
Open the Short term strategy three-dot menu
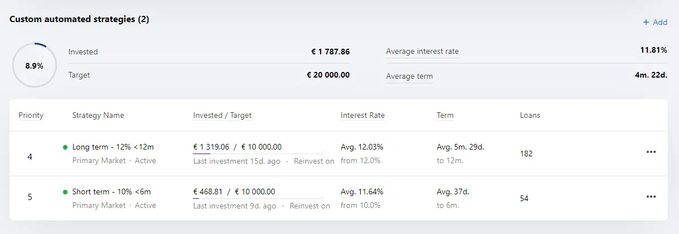651,197
